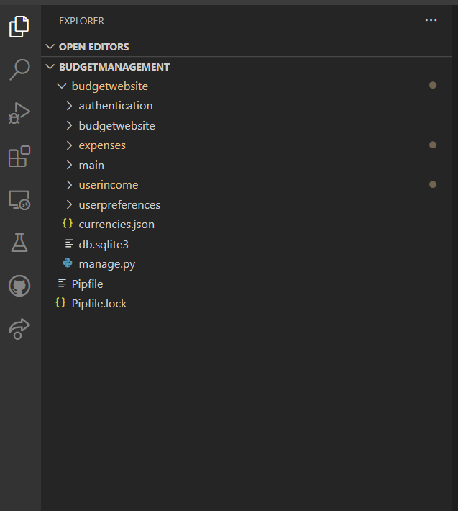
Task: Click the OPEN EDITORS header label
Action: tap(93, 47)
